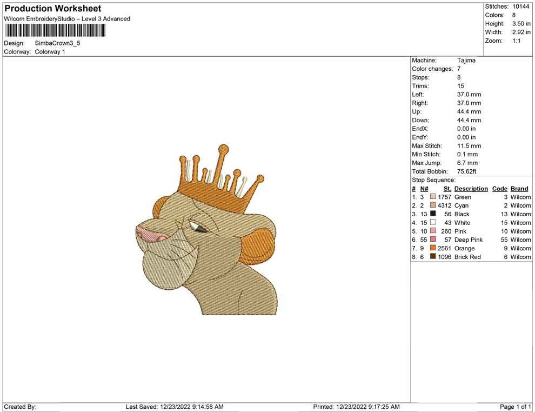Select the Deep Pink thread color swatch
This screenshot has width=535, height=412.
pyautogui.click(x=432, y=240)
